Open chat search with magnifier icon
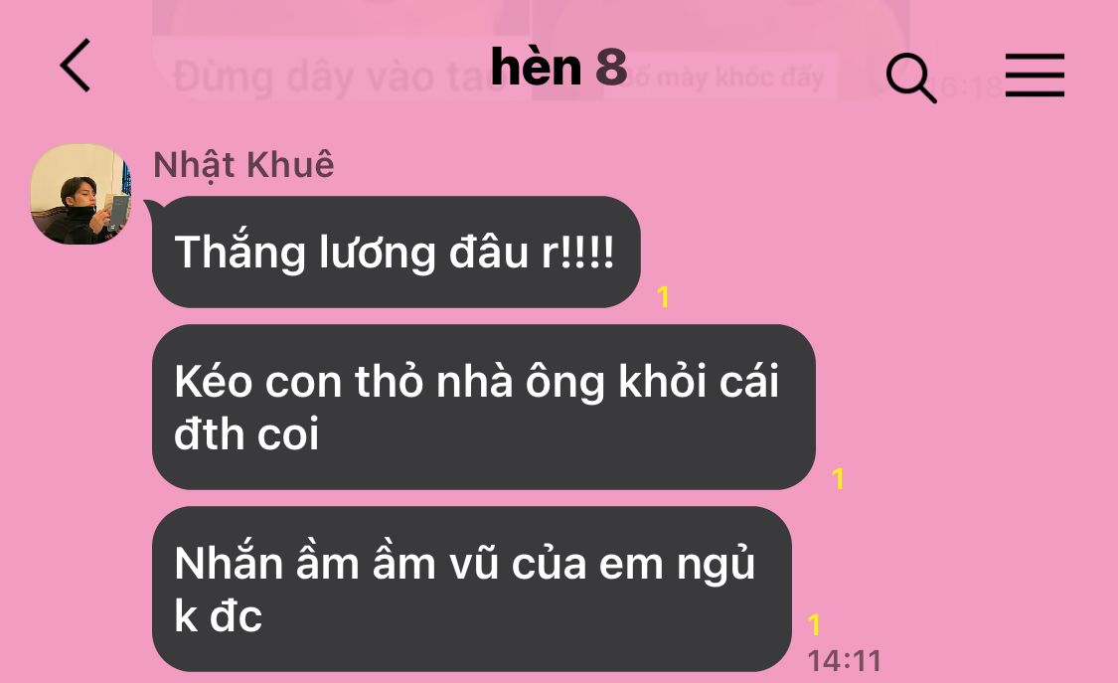 click(x=910, y=78)
